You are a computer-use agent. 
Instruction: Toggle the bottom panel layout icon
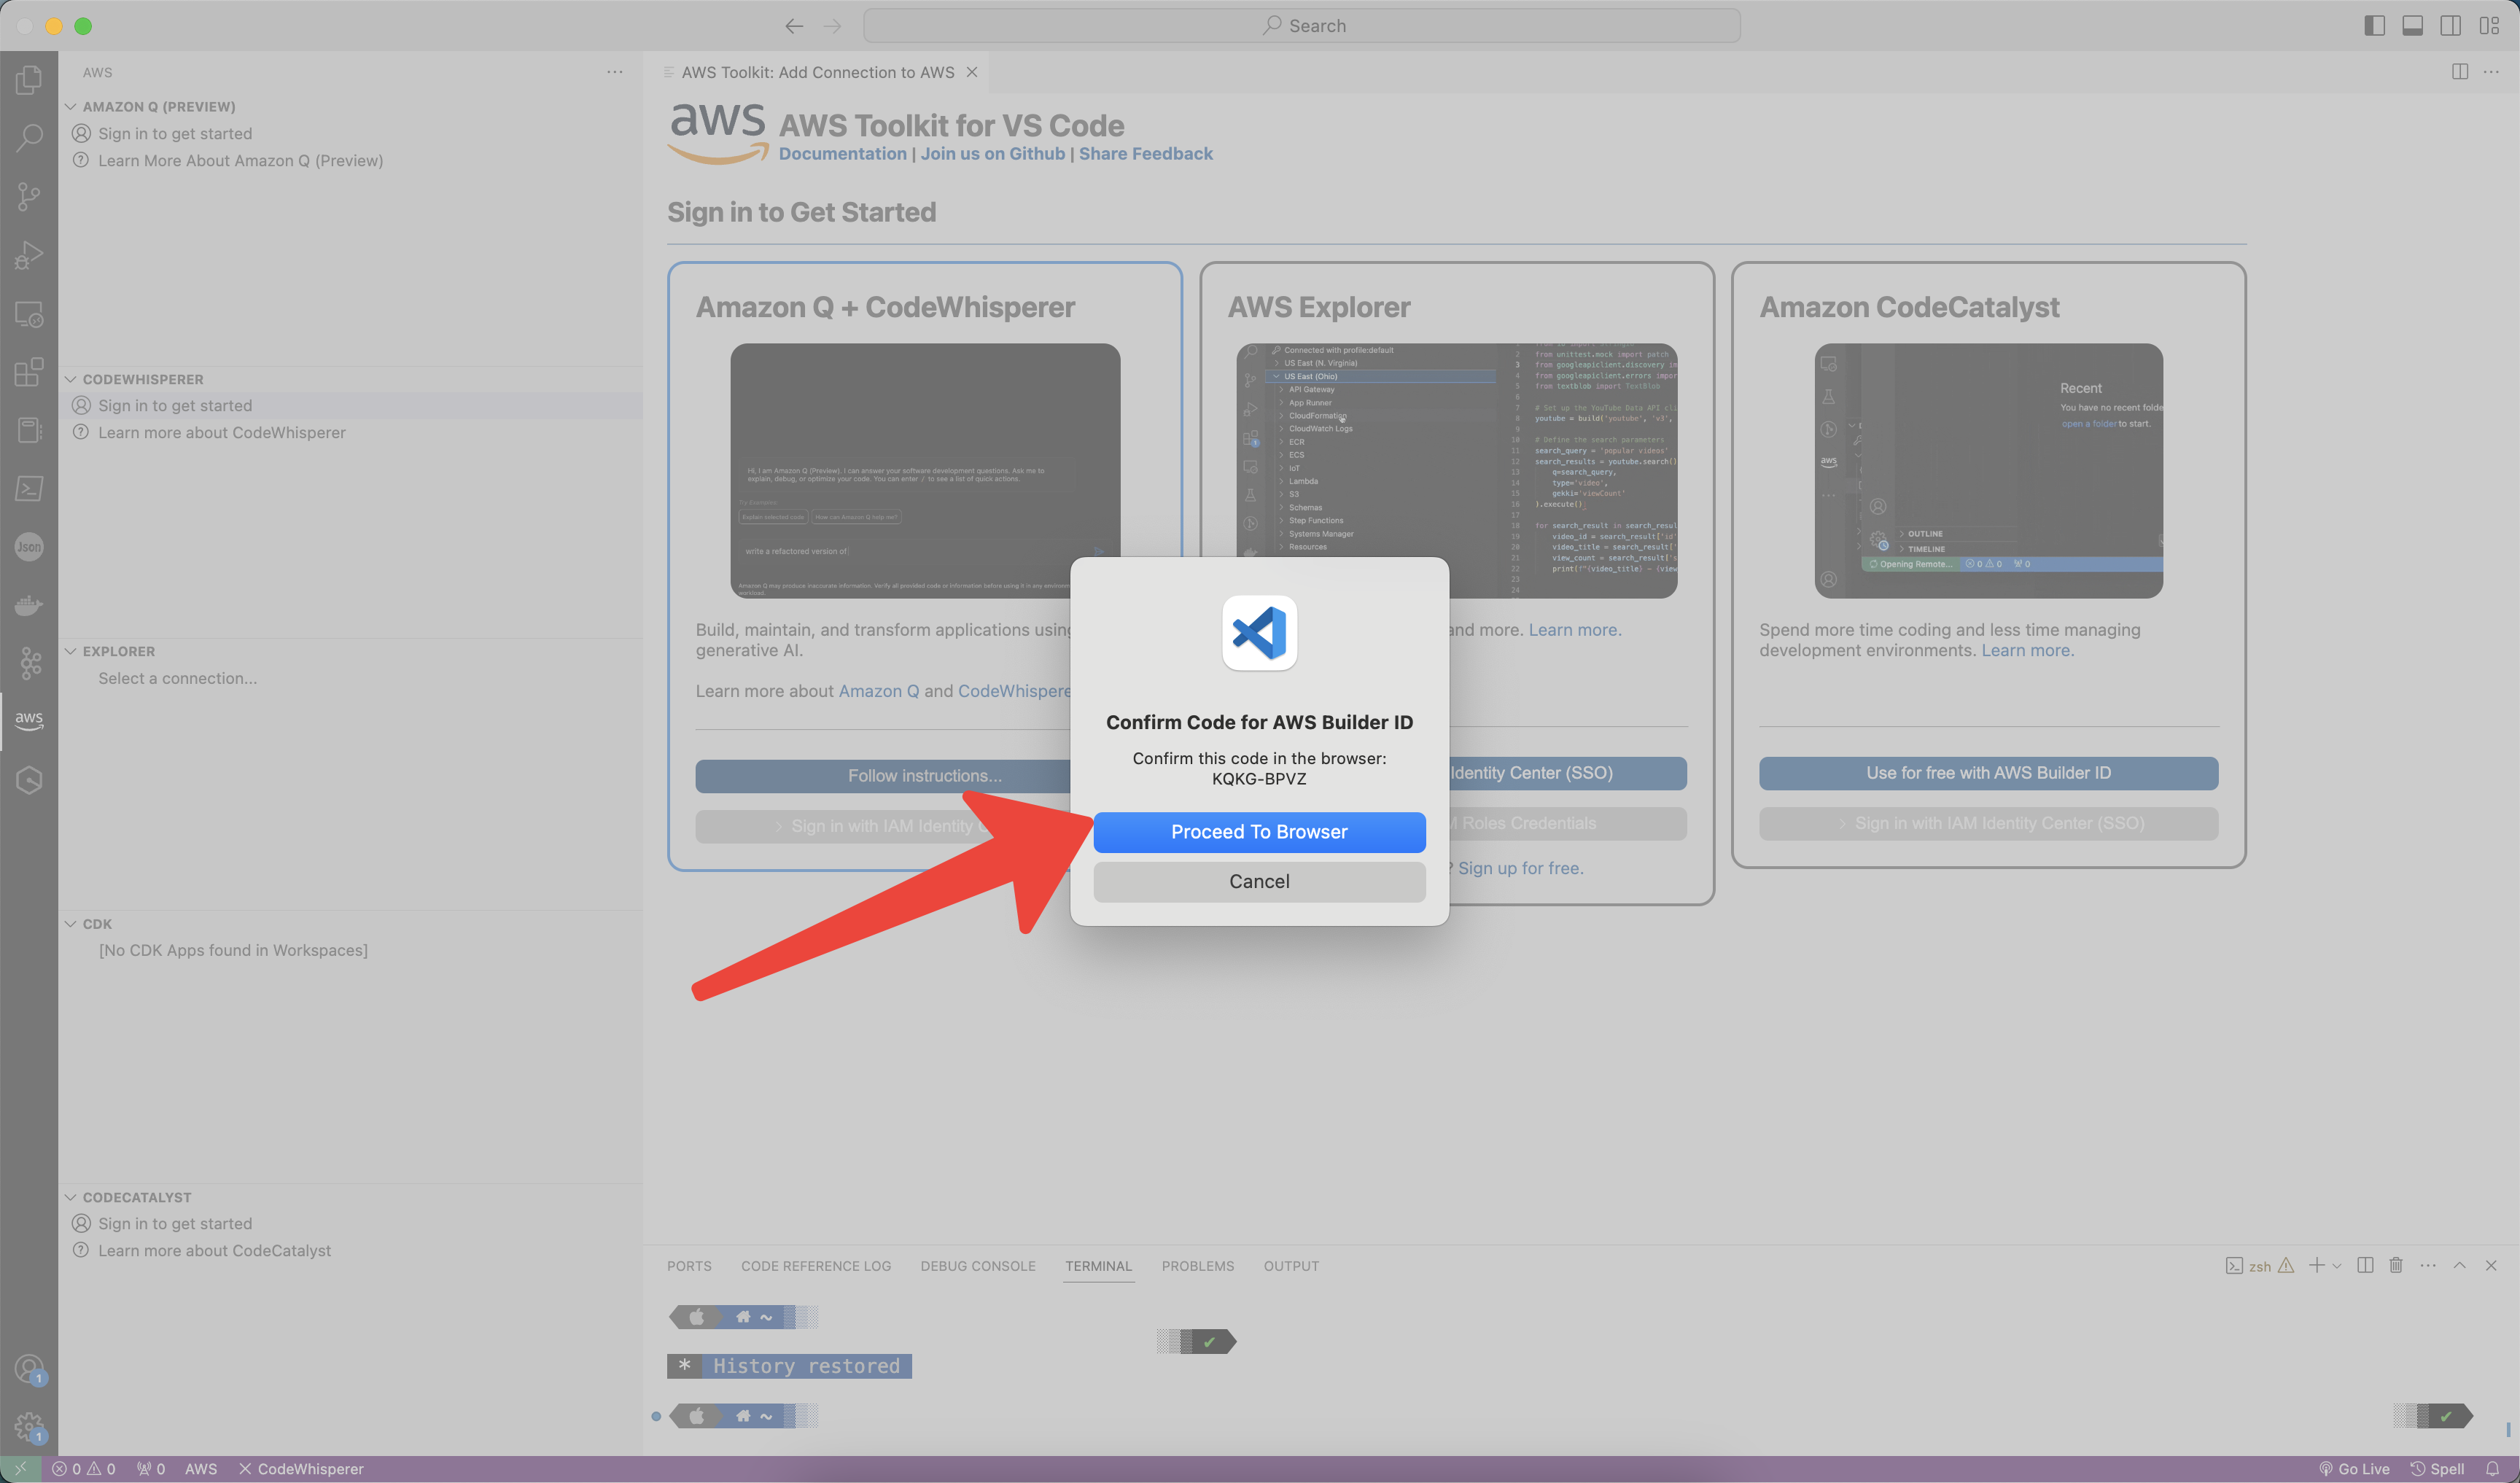pyautogui.click(x=2412, y=26)
